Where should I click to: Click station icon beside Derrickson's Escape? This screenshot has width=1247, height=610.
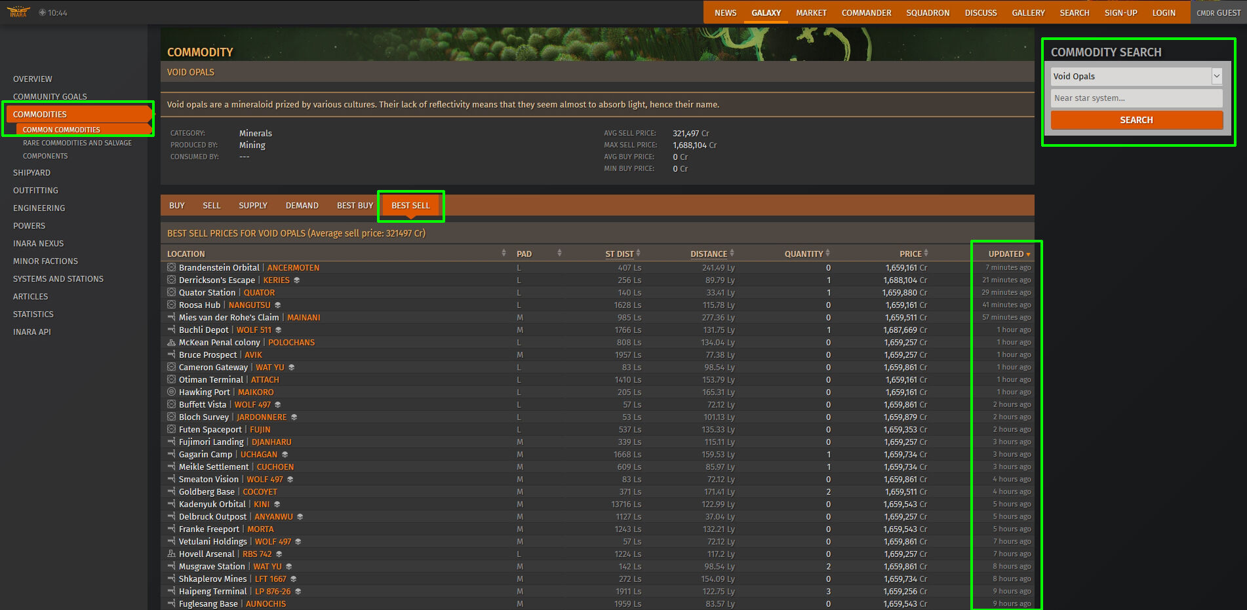[171, 280]
